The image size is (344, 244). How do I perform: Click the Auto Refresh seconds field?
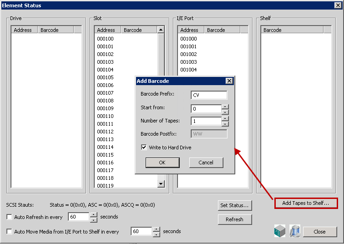tap(79, 217)
